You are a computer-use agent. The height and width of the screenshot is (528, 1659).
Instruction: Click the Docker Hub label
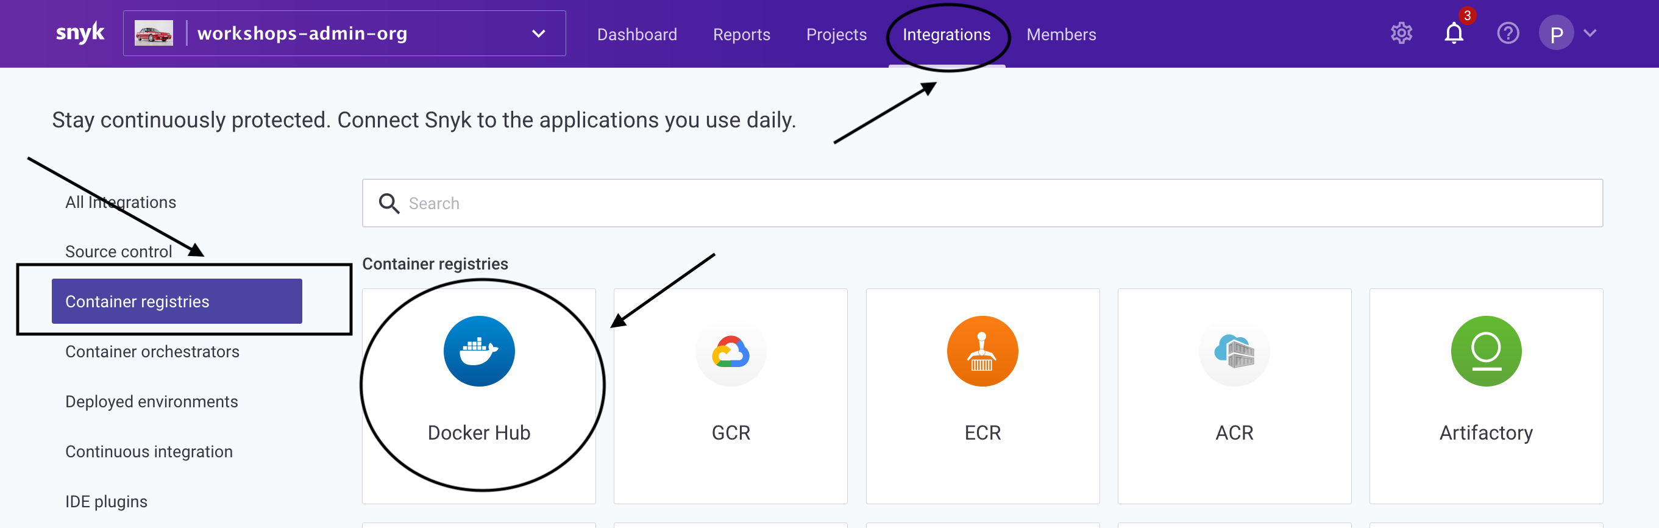[479, 433]
